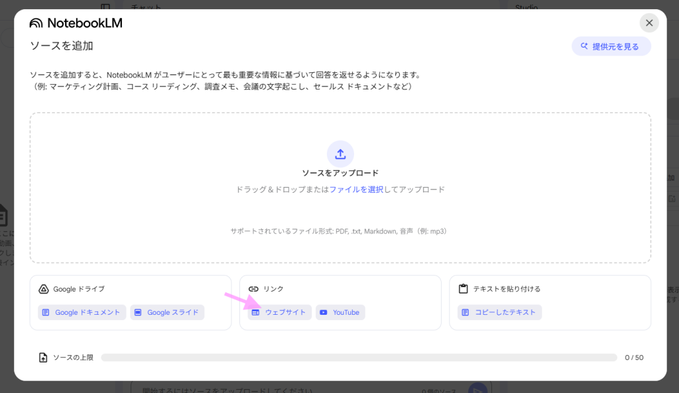Choose the YouTube link option
The width and height of the screenshot is (679, 393).
click(x=340, y=313)
